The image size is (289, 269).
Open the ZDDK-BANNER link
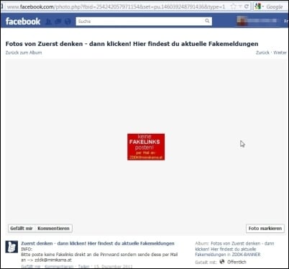246,255
